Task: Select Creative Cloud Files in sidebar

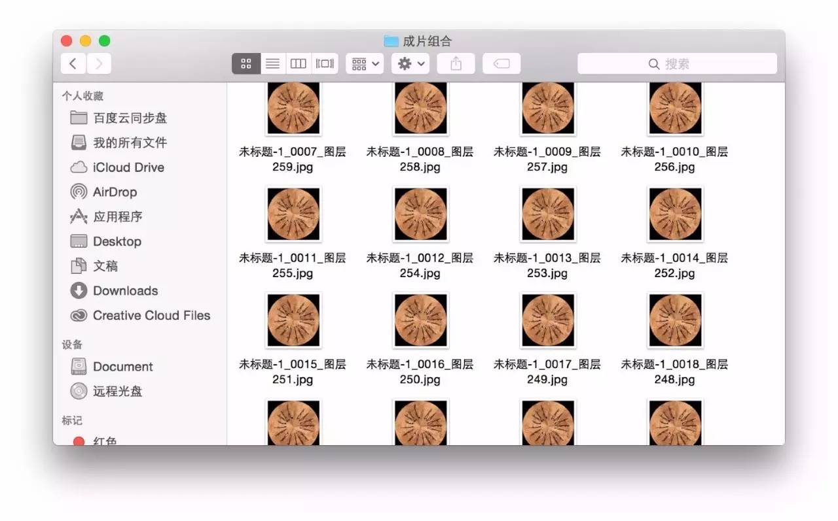Action: [151, 316]
